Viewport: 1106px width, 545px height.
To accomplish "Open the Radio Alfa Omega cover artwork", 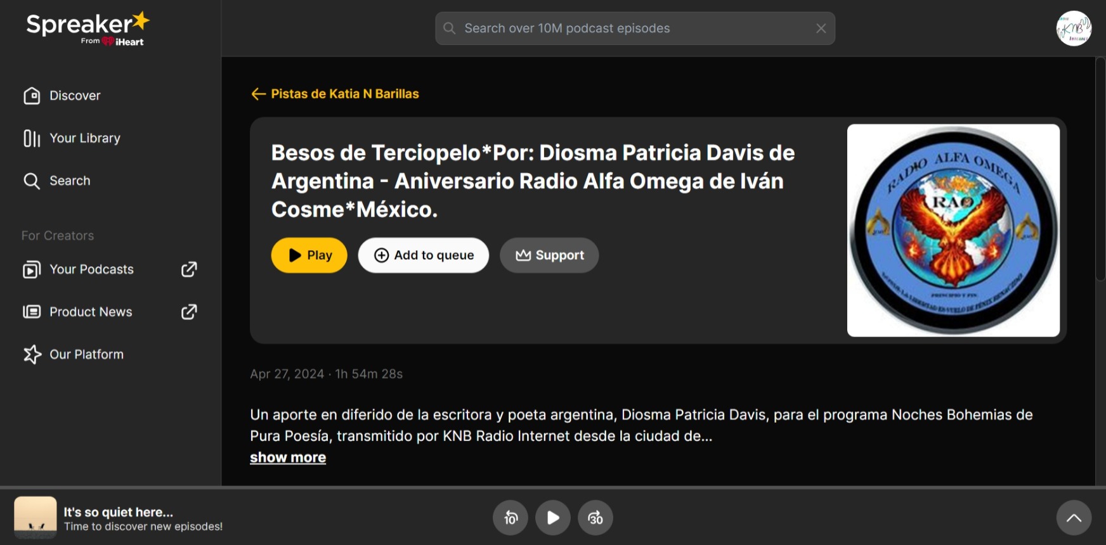I will click(953, 231).
